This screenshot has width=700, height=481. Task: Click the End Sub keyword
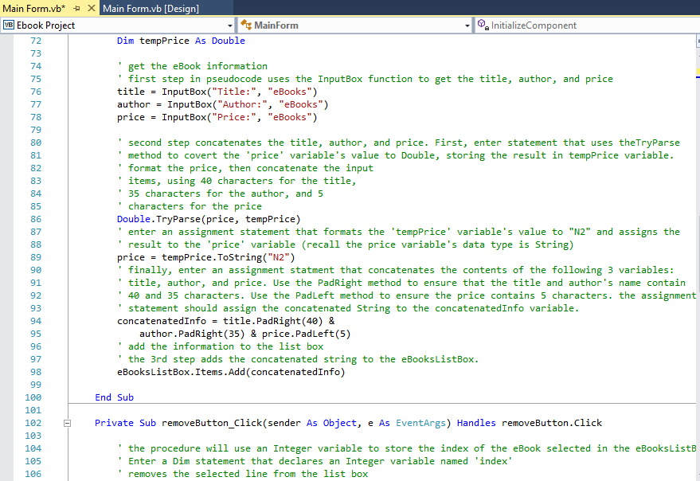pyautogui.click(x=114, y=397)
